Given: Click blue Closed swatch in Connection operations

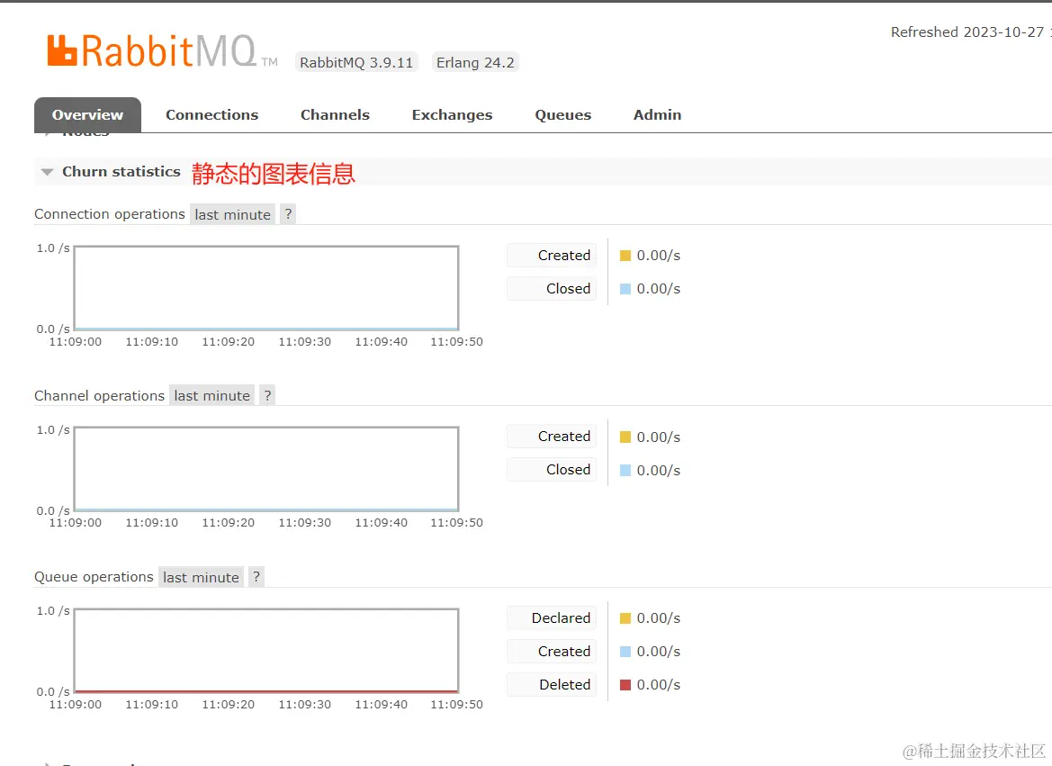Looking at the screenshot, I should tap(625, 289).
